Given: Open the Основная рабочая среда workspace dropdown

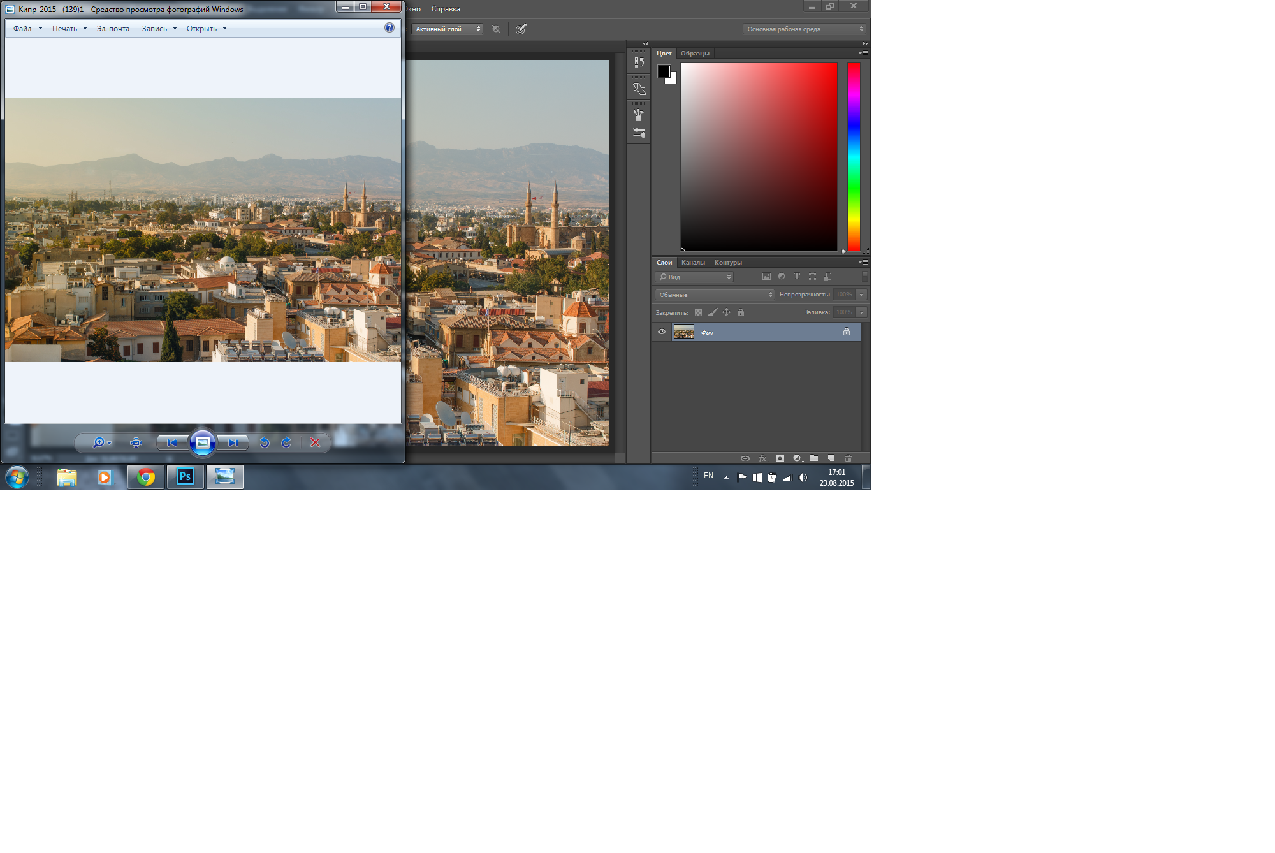Looking at the screenshot, I should coord(805,29).
